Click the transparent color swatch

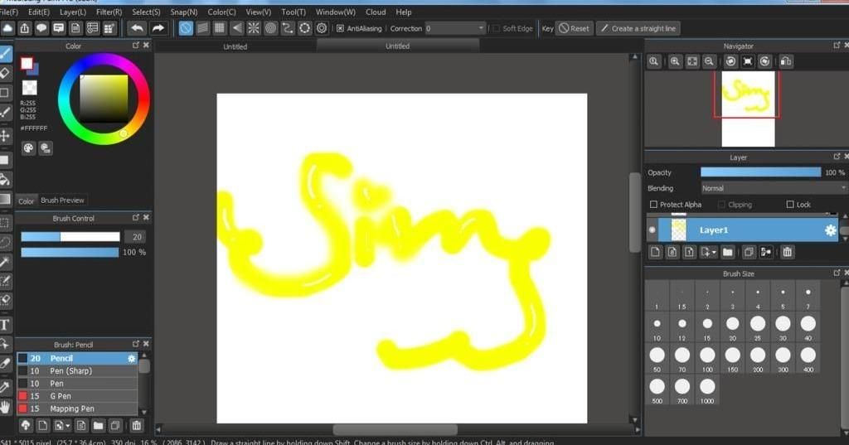point(29,87)
